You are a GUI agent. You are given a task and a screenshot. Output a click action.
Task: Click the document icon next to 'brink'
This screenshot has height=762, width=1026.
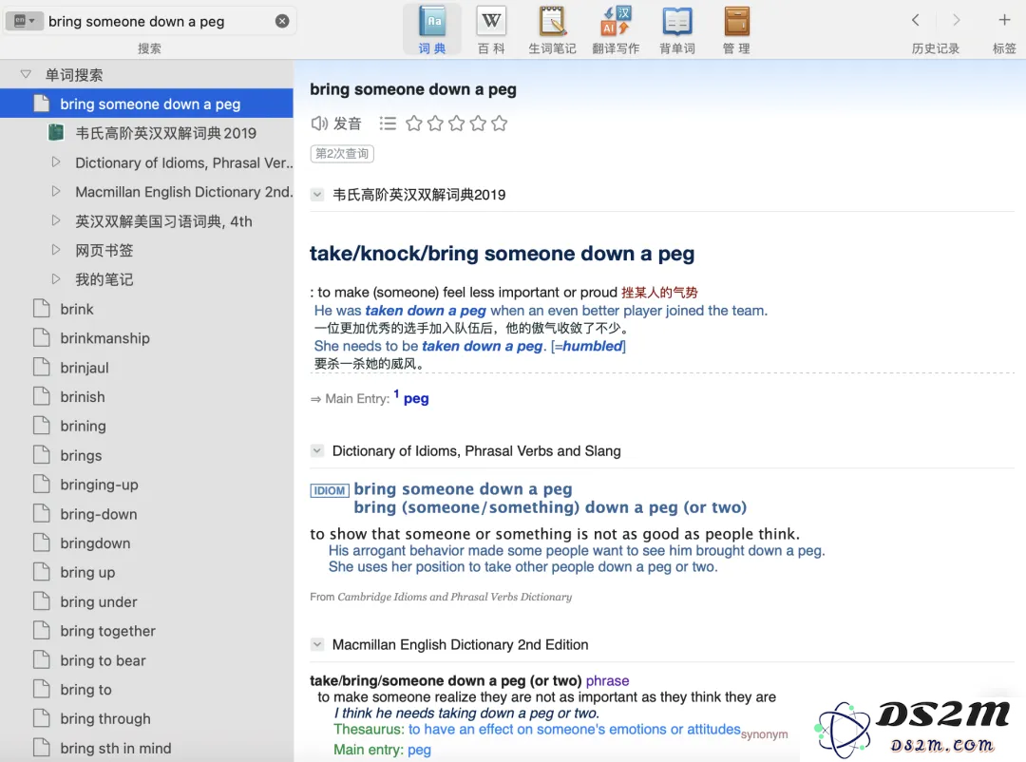(x=41, y=309)
